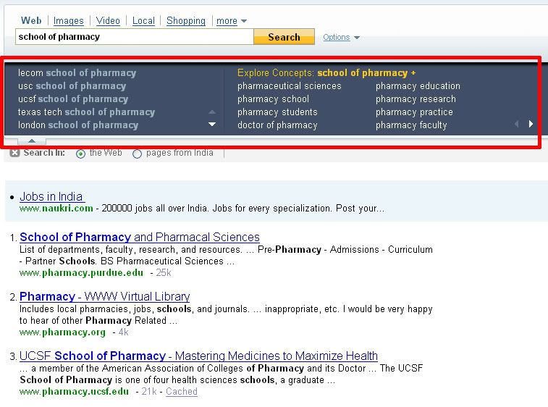Focus the search box containing school of pharmacy
This screenshot has height=407, width=548.
pyautogui.click(x=134, y=37)
